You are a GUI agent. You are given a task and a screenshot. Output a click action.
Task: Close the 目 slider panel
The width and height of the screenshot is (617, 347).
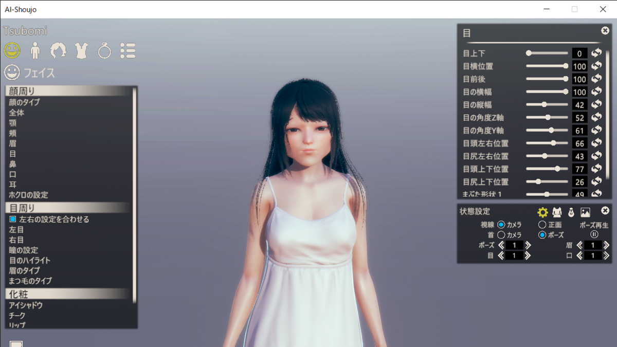coord(605,30)
